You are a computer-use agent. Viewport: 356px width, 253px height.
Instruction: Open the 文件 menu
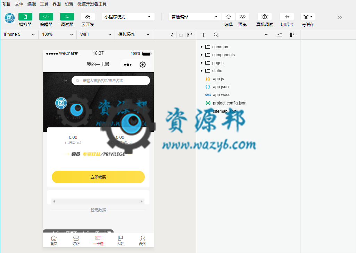pyautogui.click(x=19, y=4)
